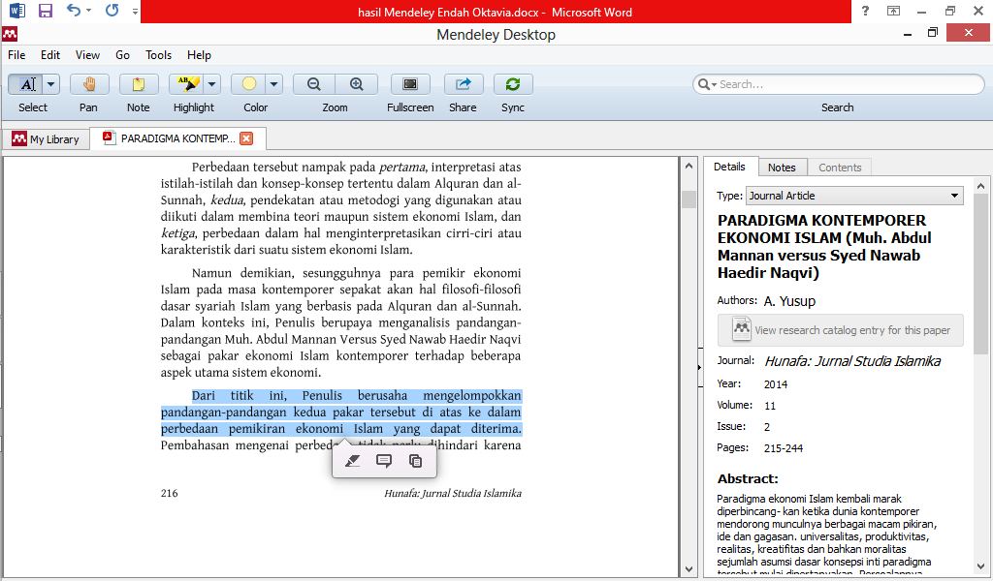Click the Word Redo icon
The height and width of the screenshot is (581, 993).
[112, 10]
